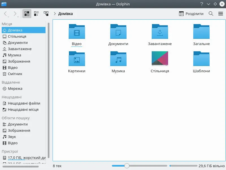The width and height of the screenshot is (226, 170).
Task: Select Звук under Об'єкти пошуку
Action: (x=24, y=137)
